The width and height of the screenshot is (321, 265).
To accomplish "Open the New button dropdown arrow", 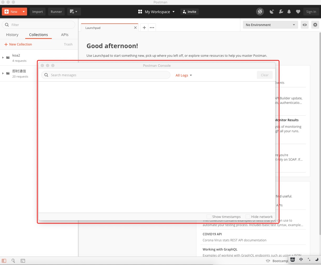I will tap(24, 12).
